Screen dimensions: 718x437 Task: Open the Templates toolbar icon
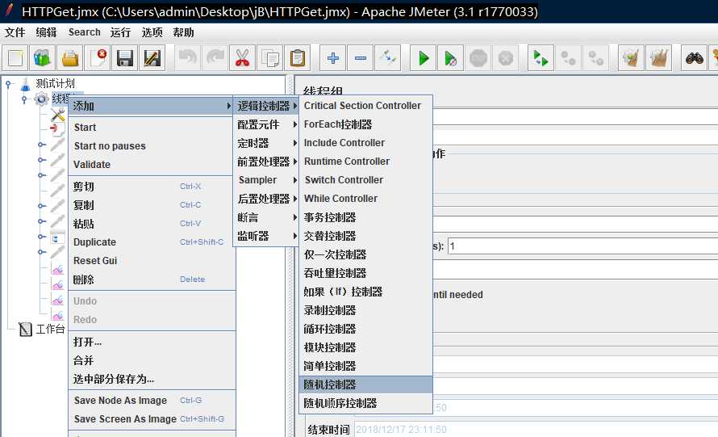42,58
